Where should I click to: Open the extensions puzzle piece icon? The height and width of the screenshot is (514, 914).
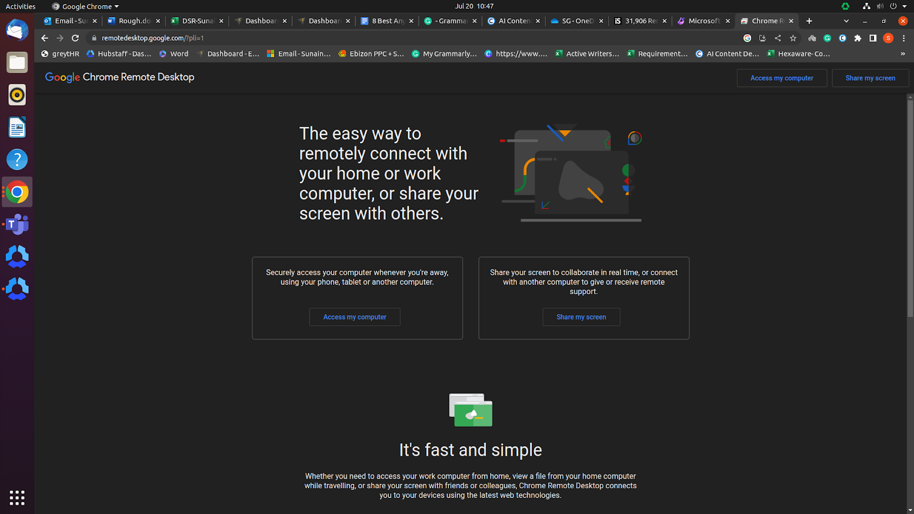coord(859,38)
